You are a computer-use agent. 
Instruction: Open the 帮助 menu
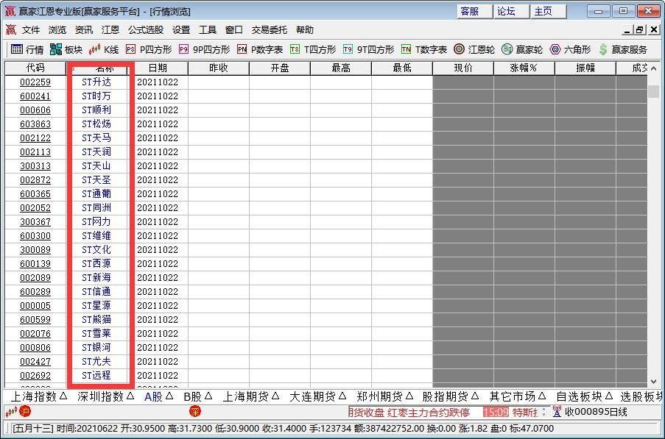[304, 29]
